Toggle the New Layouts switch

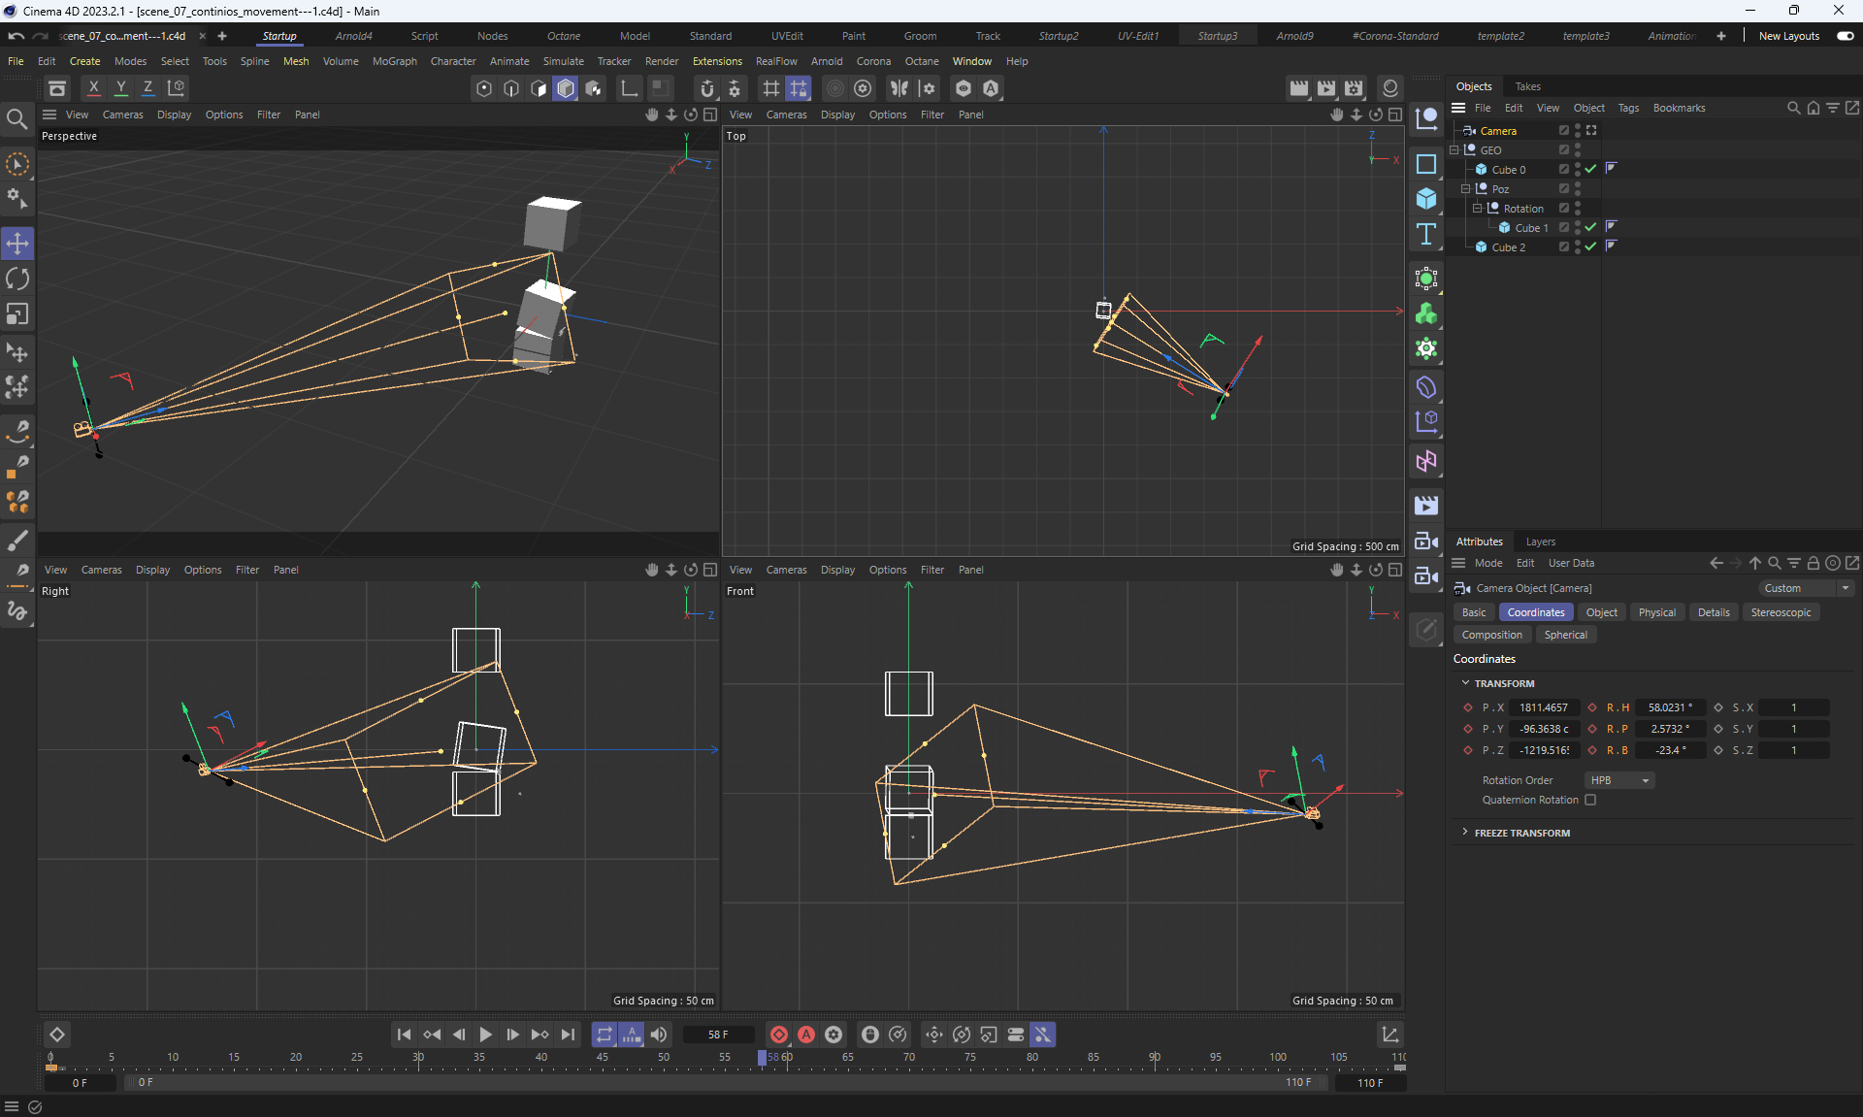(x=1845, y=36)
